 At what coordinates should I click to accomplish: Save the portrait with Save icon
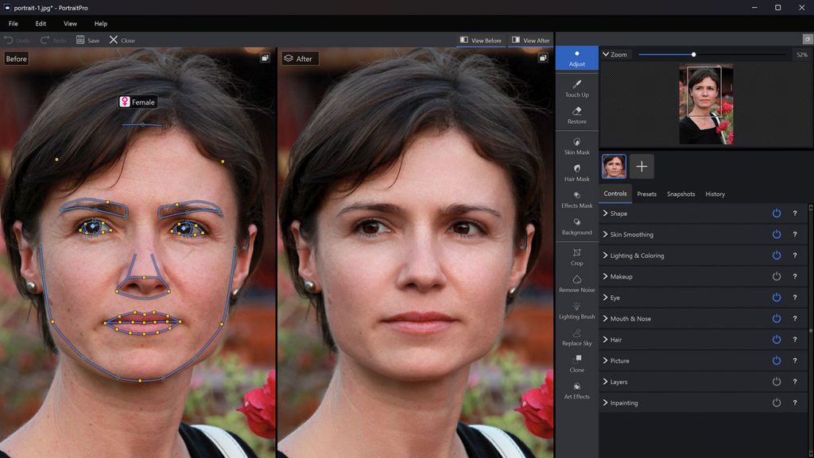pyautogui.click(x=80, y=40)
